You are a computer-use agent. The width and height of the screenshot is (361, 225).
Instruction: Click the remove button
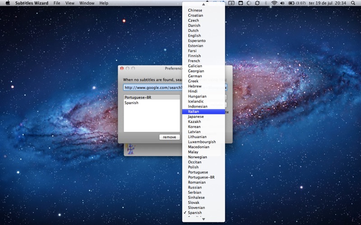click(170, 137)
